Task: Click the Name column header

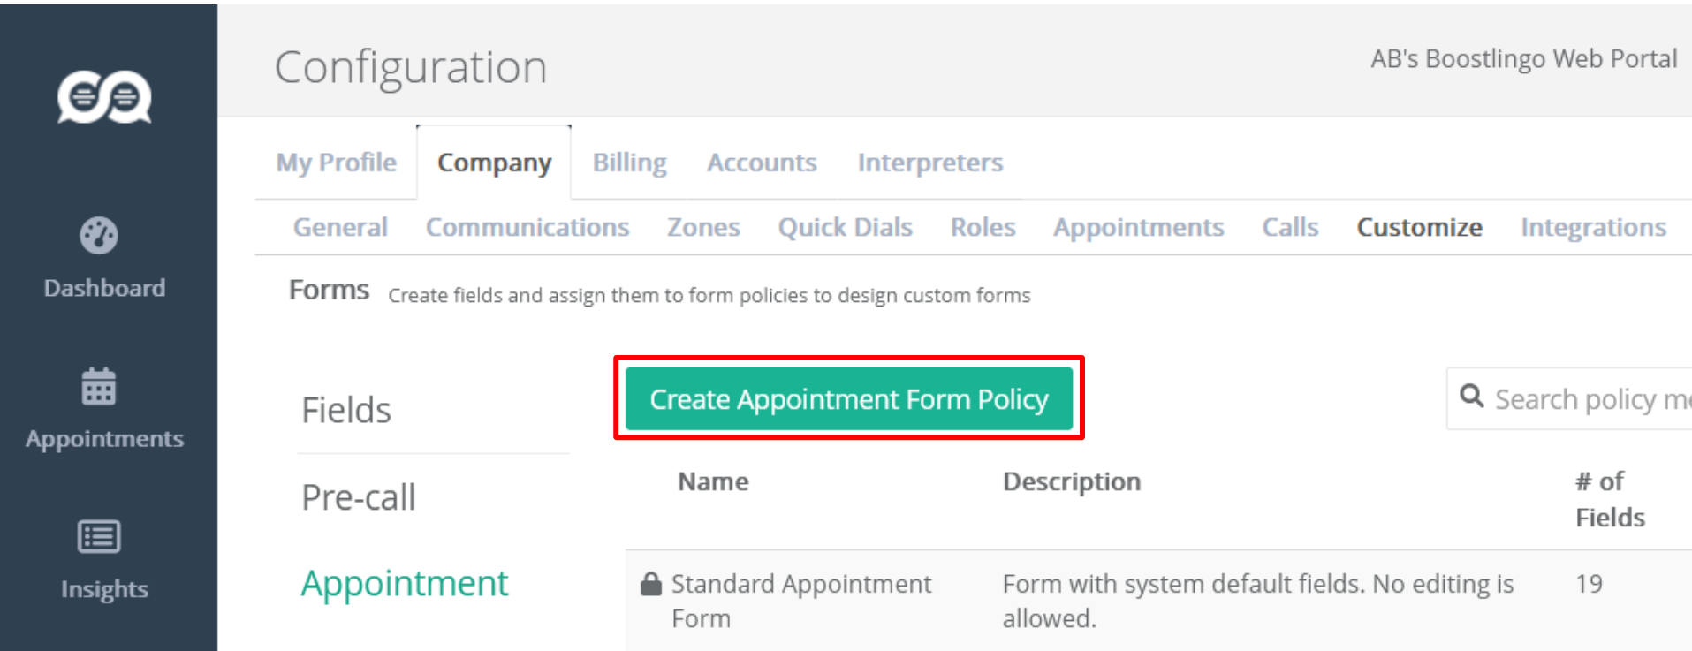Action: (x=713, y=481)
